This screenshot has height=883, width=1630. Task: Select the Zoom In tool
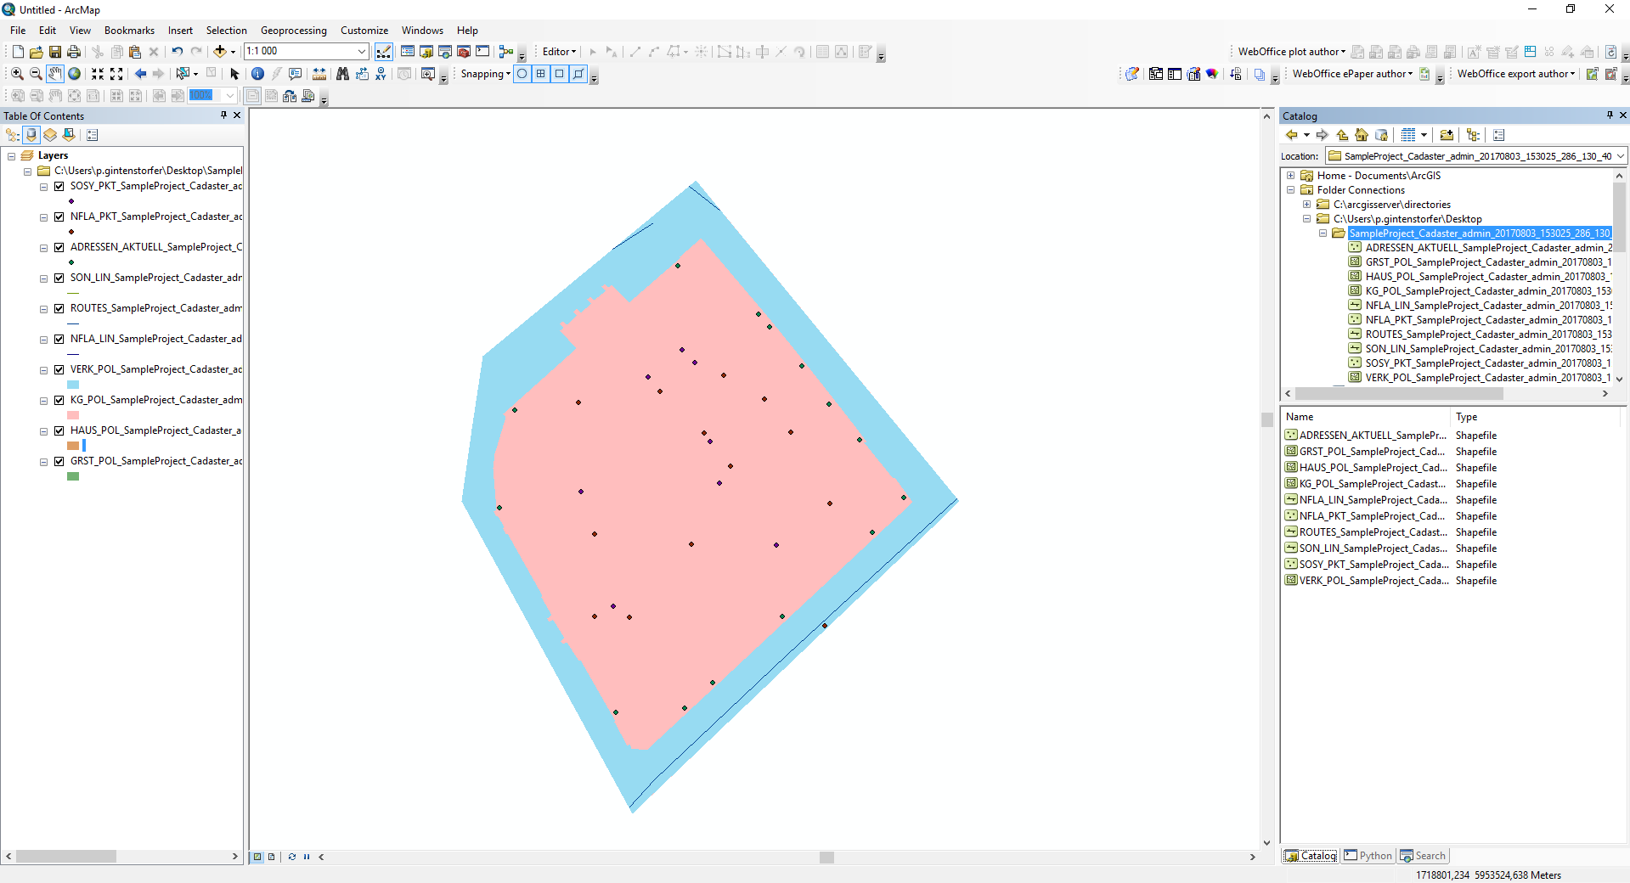(17, 75)
